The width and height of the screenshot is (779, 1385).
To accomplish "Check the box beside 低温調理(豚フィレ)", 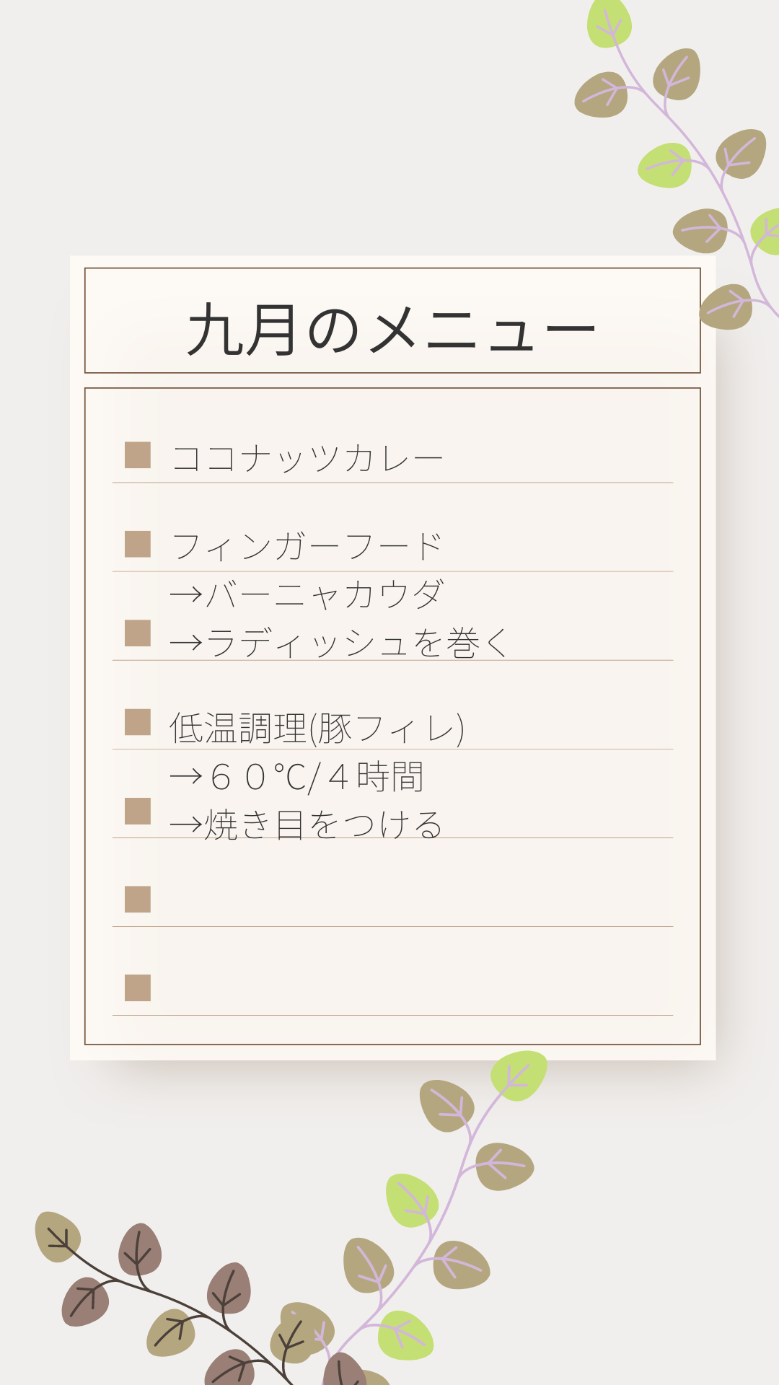I will pos(138,722).
